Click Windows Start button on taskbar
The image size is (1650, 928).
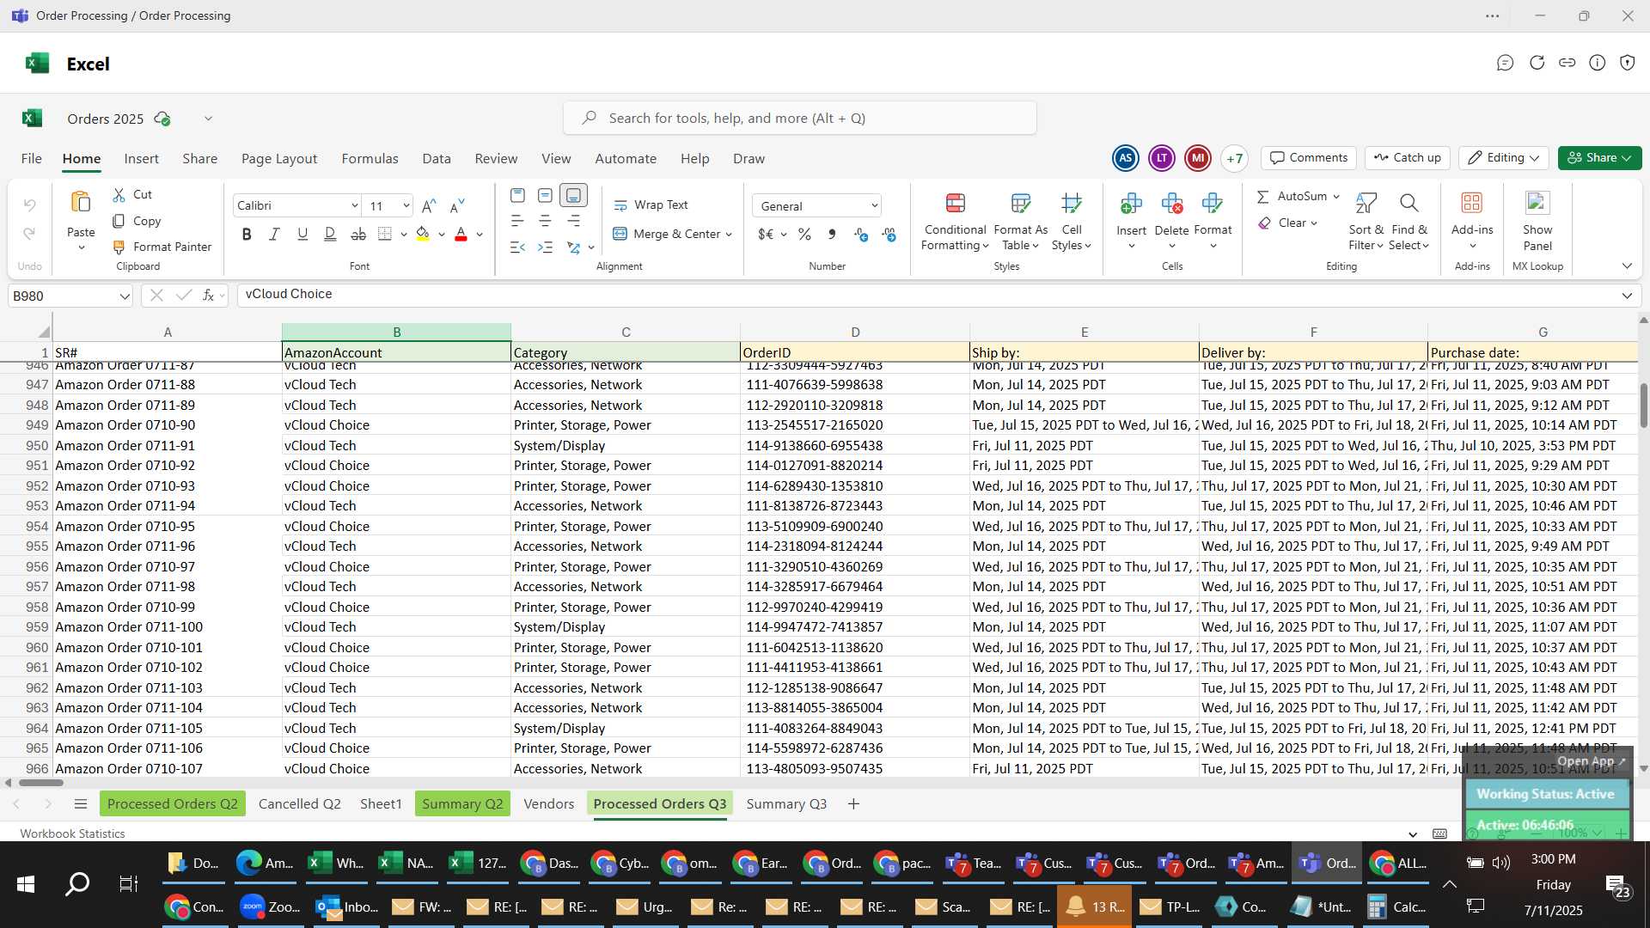pyautogui.click(x=25, y=883)
